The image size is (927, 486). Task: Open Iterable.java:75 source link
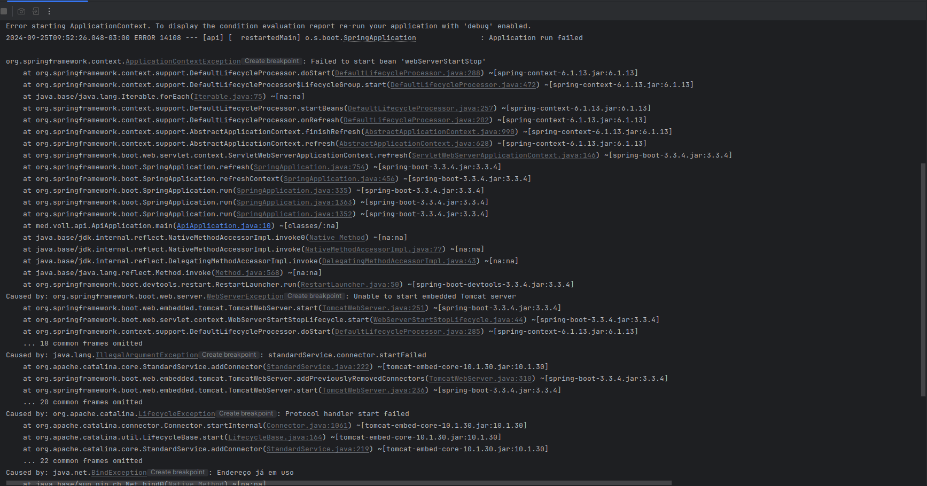click(x=228, y=97)
